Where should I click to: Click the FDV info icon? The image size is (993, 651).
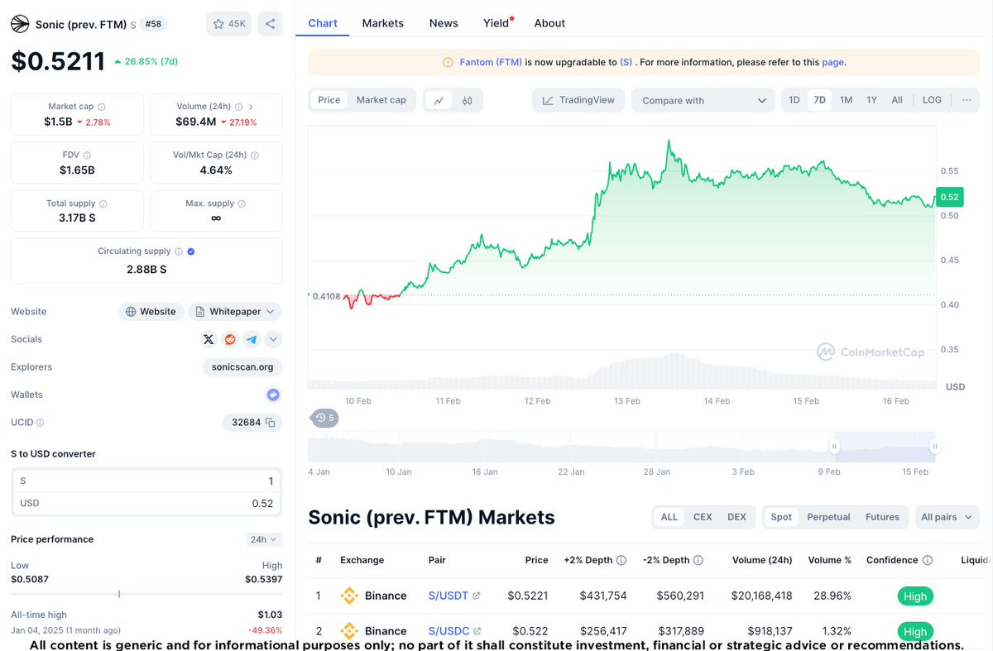click(87, 155)
